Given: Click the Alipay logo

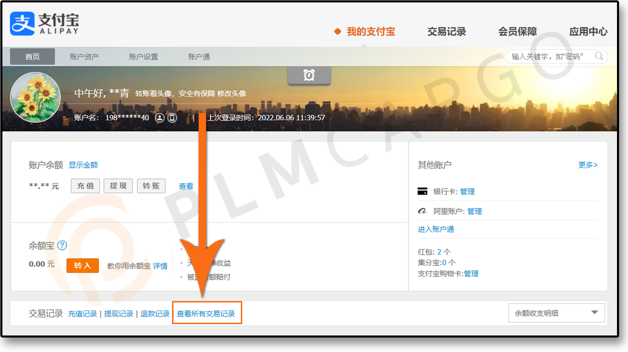Looking at the screenshot, I should 44,23.
